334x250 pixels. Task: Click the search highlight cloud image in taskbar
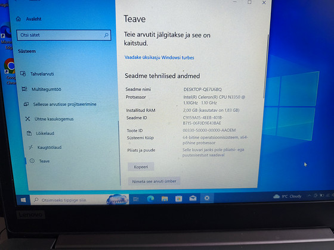117,199
